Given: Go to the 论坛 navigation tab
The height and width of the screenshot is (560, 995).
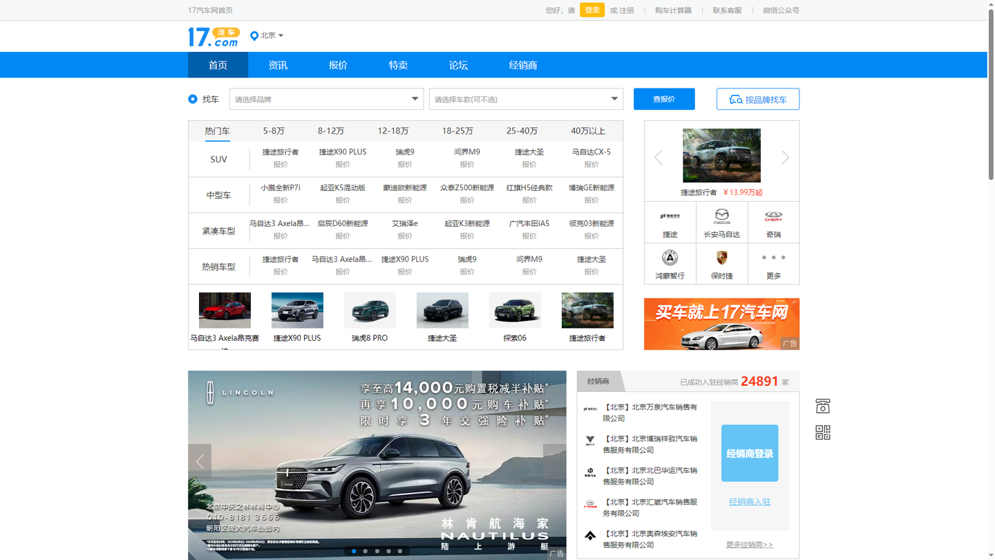Looking at the screenshot, I should click(458, 65).
